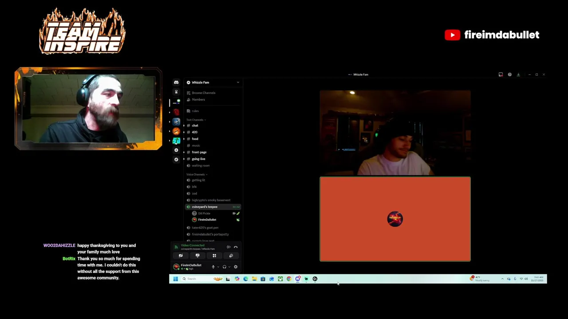Open the #going-live text channel

(x=213, y=159)
